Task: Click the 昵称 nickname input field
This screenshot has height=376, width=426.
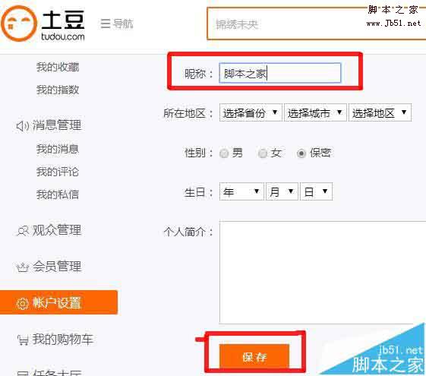Action: coord(280,73)
